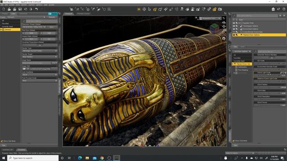Click the question mark Help icon
The height and width of the screenshot is (161, 287).
(x=284, y=9)
